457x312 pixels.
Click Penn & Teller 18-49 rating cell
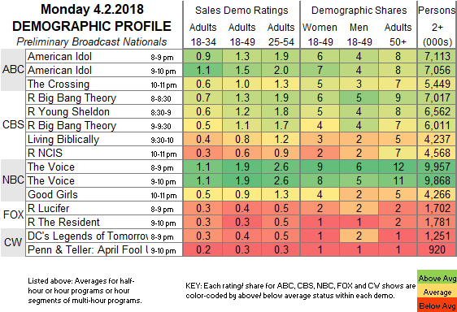[x=242, y=249]
